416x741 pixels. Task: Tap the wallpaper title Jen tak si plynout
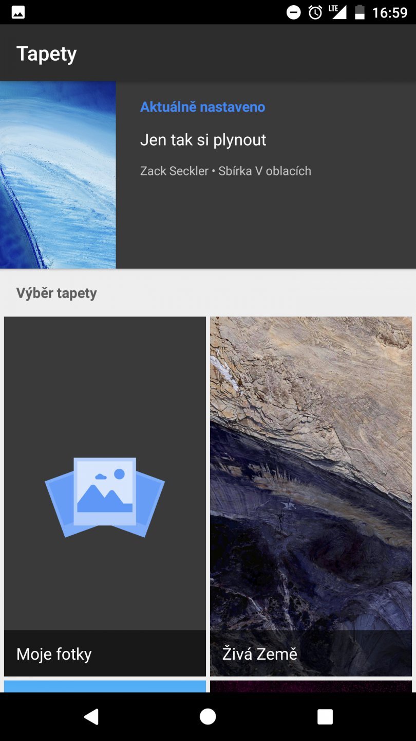(x=203, y=140)
